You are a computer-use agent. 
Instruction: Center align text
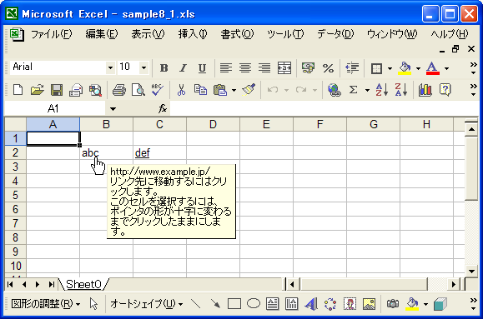[245, 68]
